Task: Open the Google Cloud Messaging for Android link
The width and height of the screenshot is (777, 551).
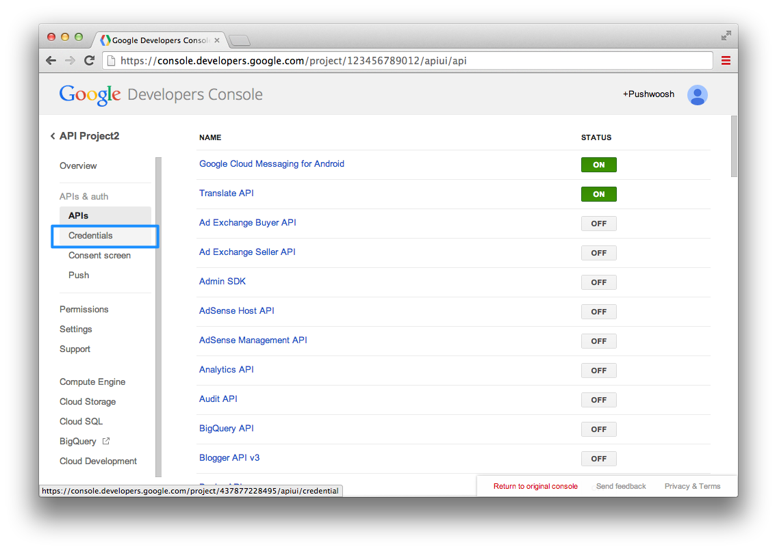Action: click(272, 164)
